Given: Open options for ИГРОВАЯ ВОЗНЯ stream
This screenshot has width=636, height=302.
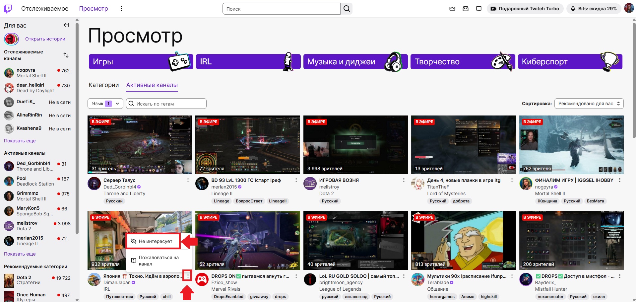Looking at the screenshot, I should click(404, 180).
